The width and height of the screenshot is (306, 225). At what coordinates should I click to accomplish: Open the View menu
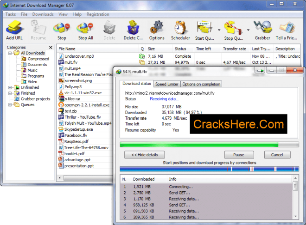click(63, 14)
